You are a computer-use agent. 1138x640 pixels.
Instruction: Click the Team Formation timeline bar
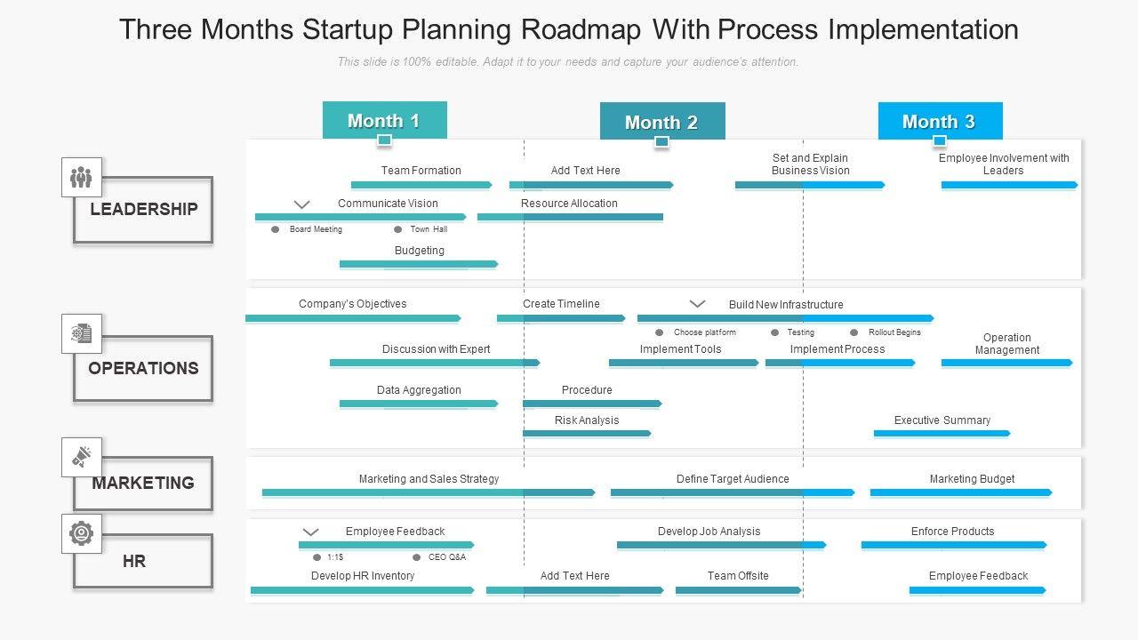tap(421, 185)
